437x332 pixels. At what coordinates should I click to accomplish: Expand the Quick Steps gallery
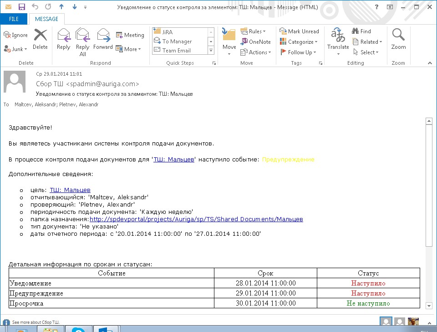click(211, 51)
